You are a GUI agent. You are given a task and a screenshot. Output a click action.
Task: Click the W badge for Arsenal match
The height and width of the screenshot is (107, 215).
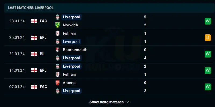click(x=207, y=87)
